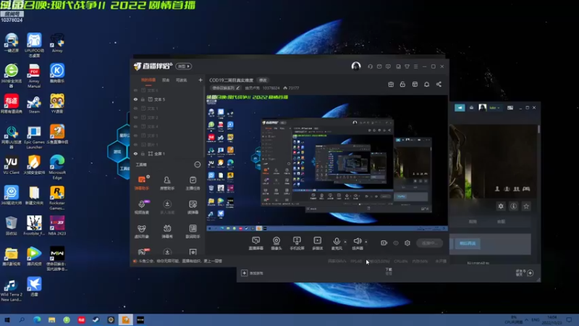
Task: Open the Steam desktop shortcut
Action: 34,104
